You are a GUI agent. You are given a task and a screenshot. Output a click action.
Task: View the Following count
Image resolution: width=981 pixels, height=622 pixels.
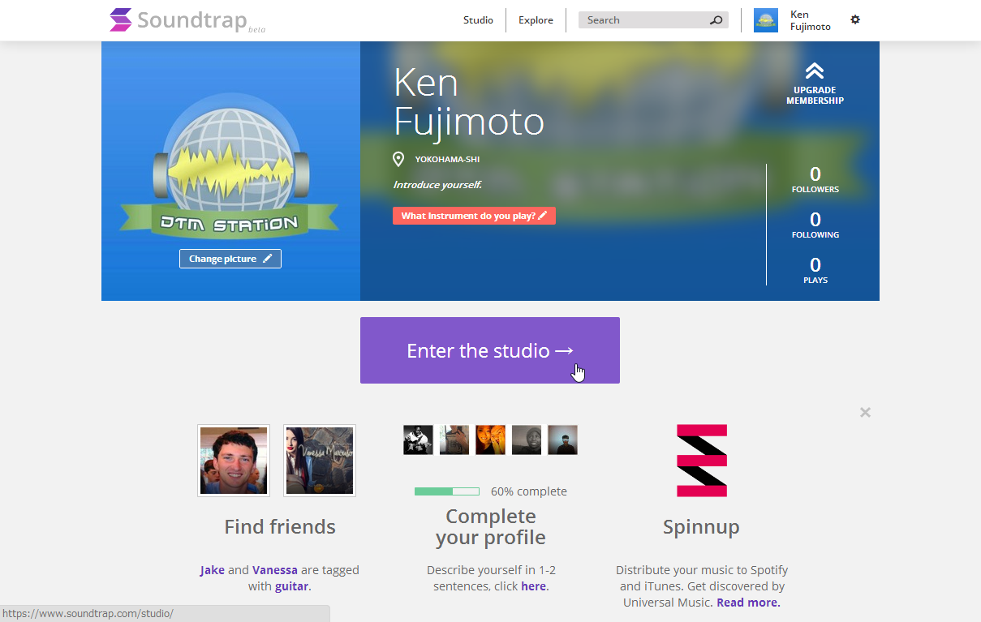tap(815, 225)
